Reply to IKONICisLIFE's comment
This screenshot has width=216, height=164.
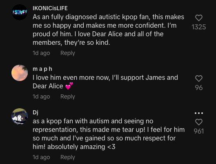tap(68, 53)
